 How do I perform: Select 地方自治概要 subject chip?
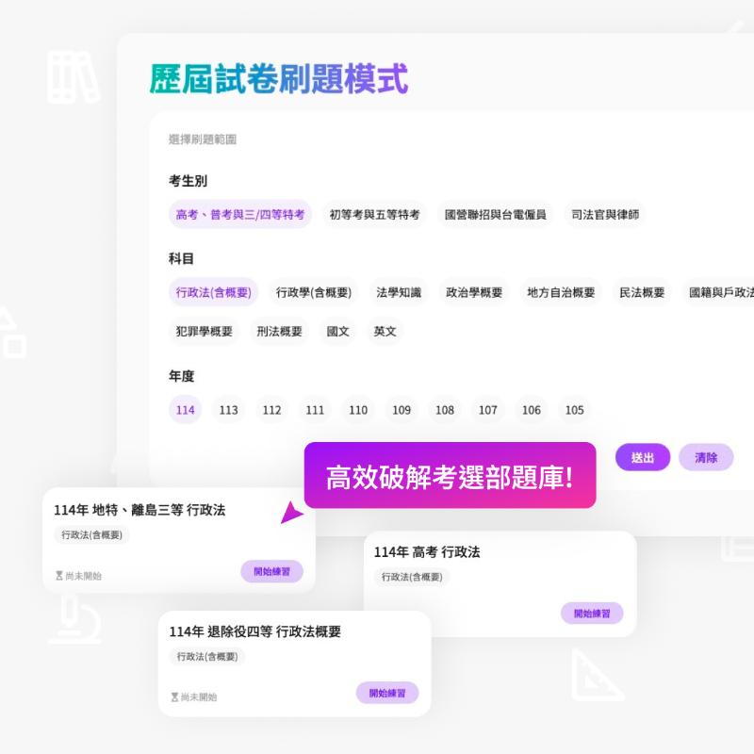(561, 293)
